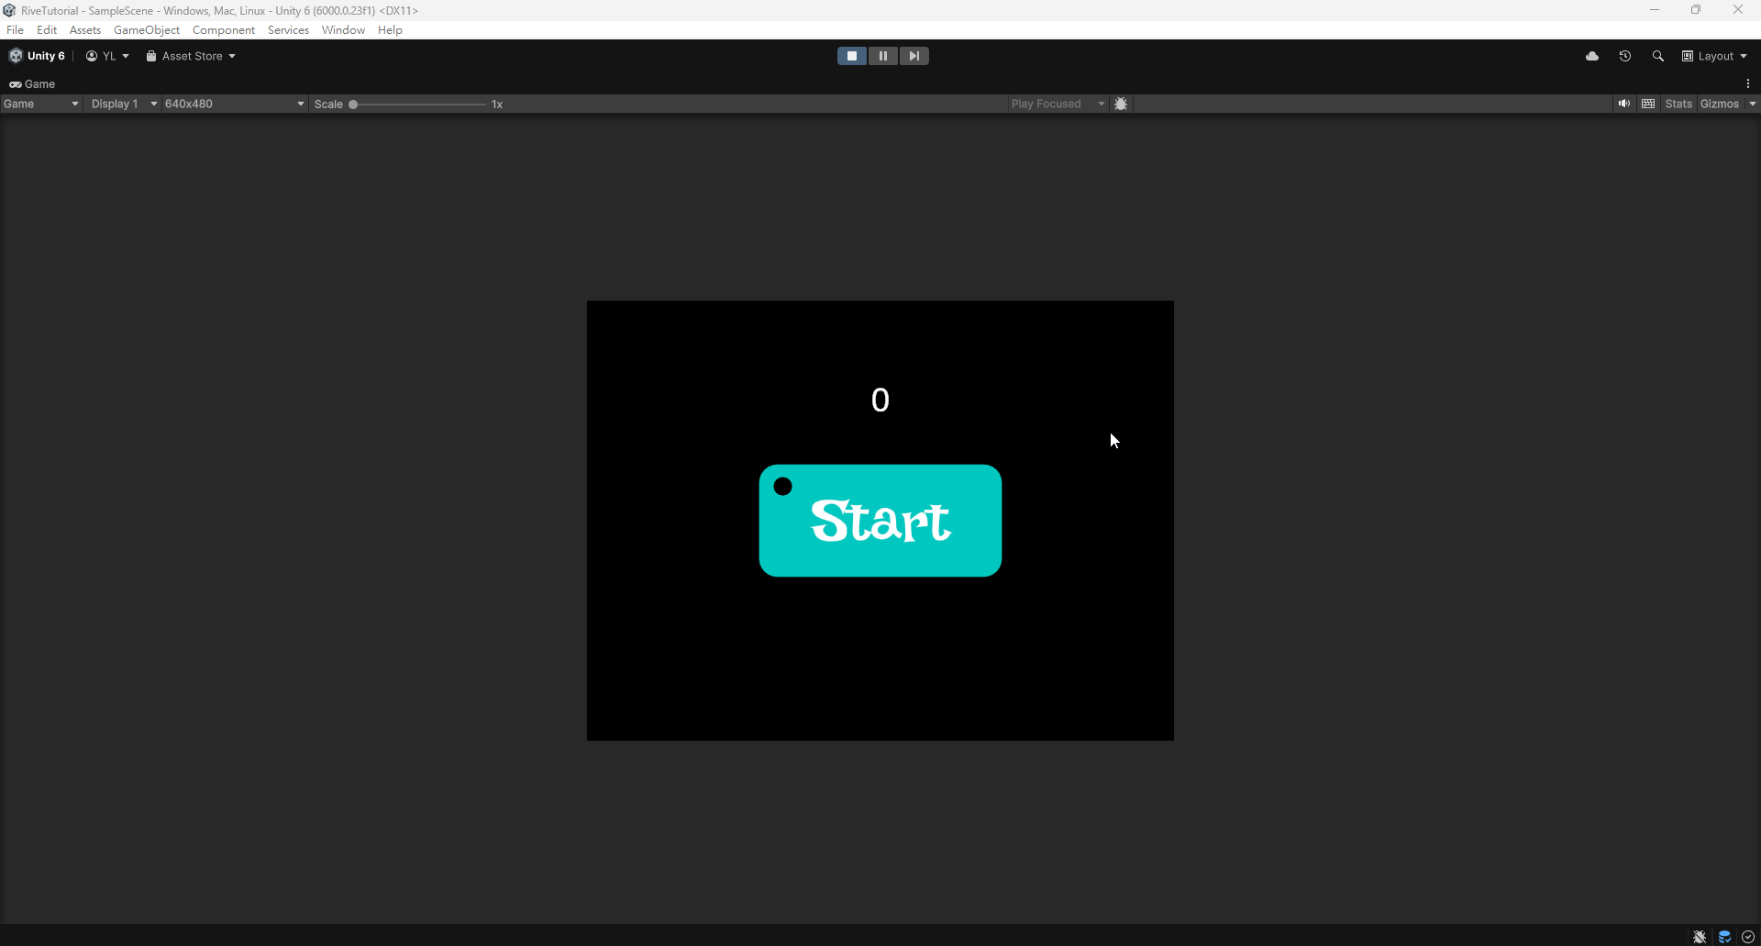Open the Display 1 dropdown
Image resolution: width=1761 pixels, height=946 pixels.
click(x=124, y=104)
